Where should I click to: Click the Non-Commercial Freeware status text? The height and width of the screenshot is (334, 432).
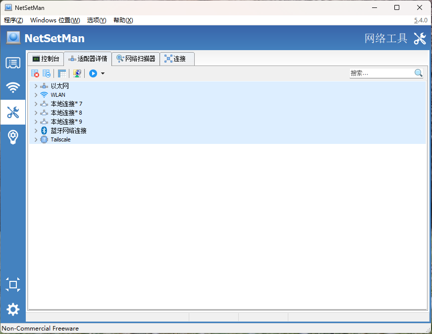pos(40,328)
